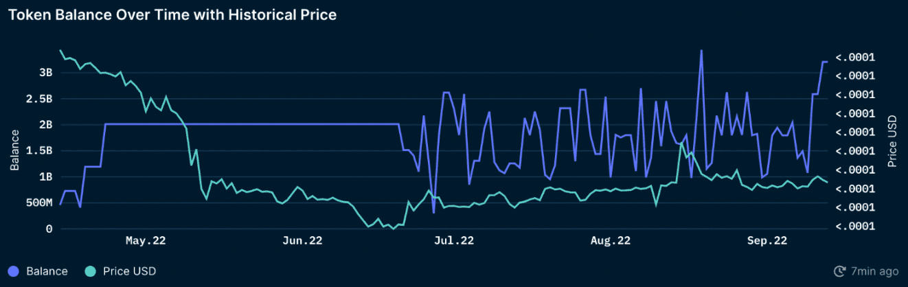
Task: Click the "7min ago" refresh timestamp
Action: pyautogui.click(x=874, y=271)
